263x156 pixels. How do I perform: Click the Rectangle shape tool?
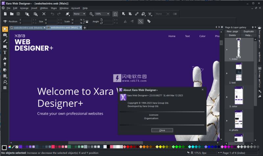(x=5, y=47)
